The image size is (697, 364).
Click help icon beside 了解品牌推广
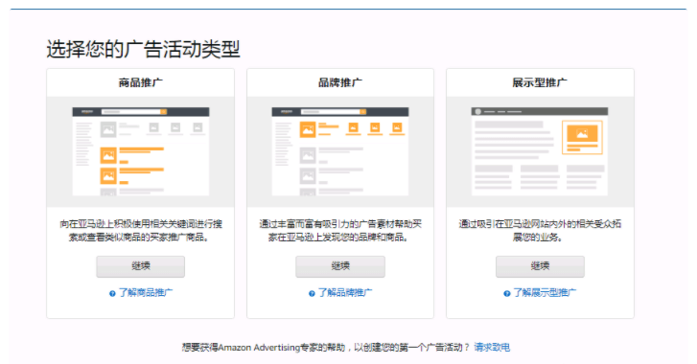312,293
